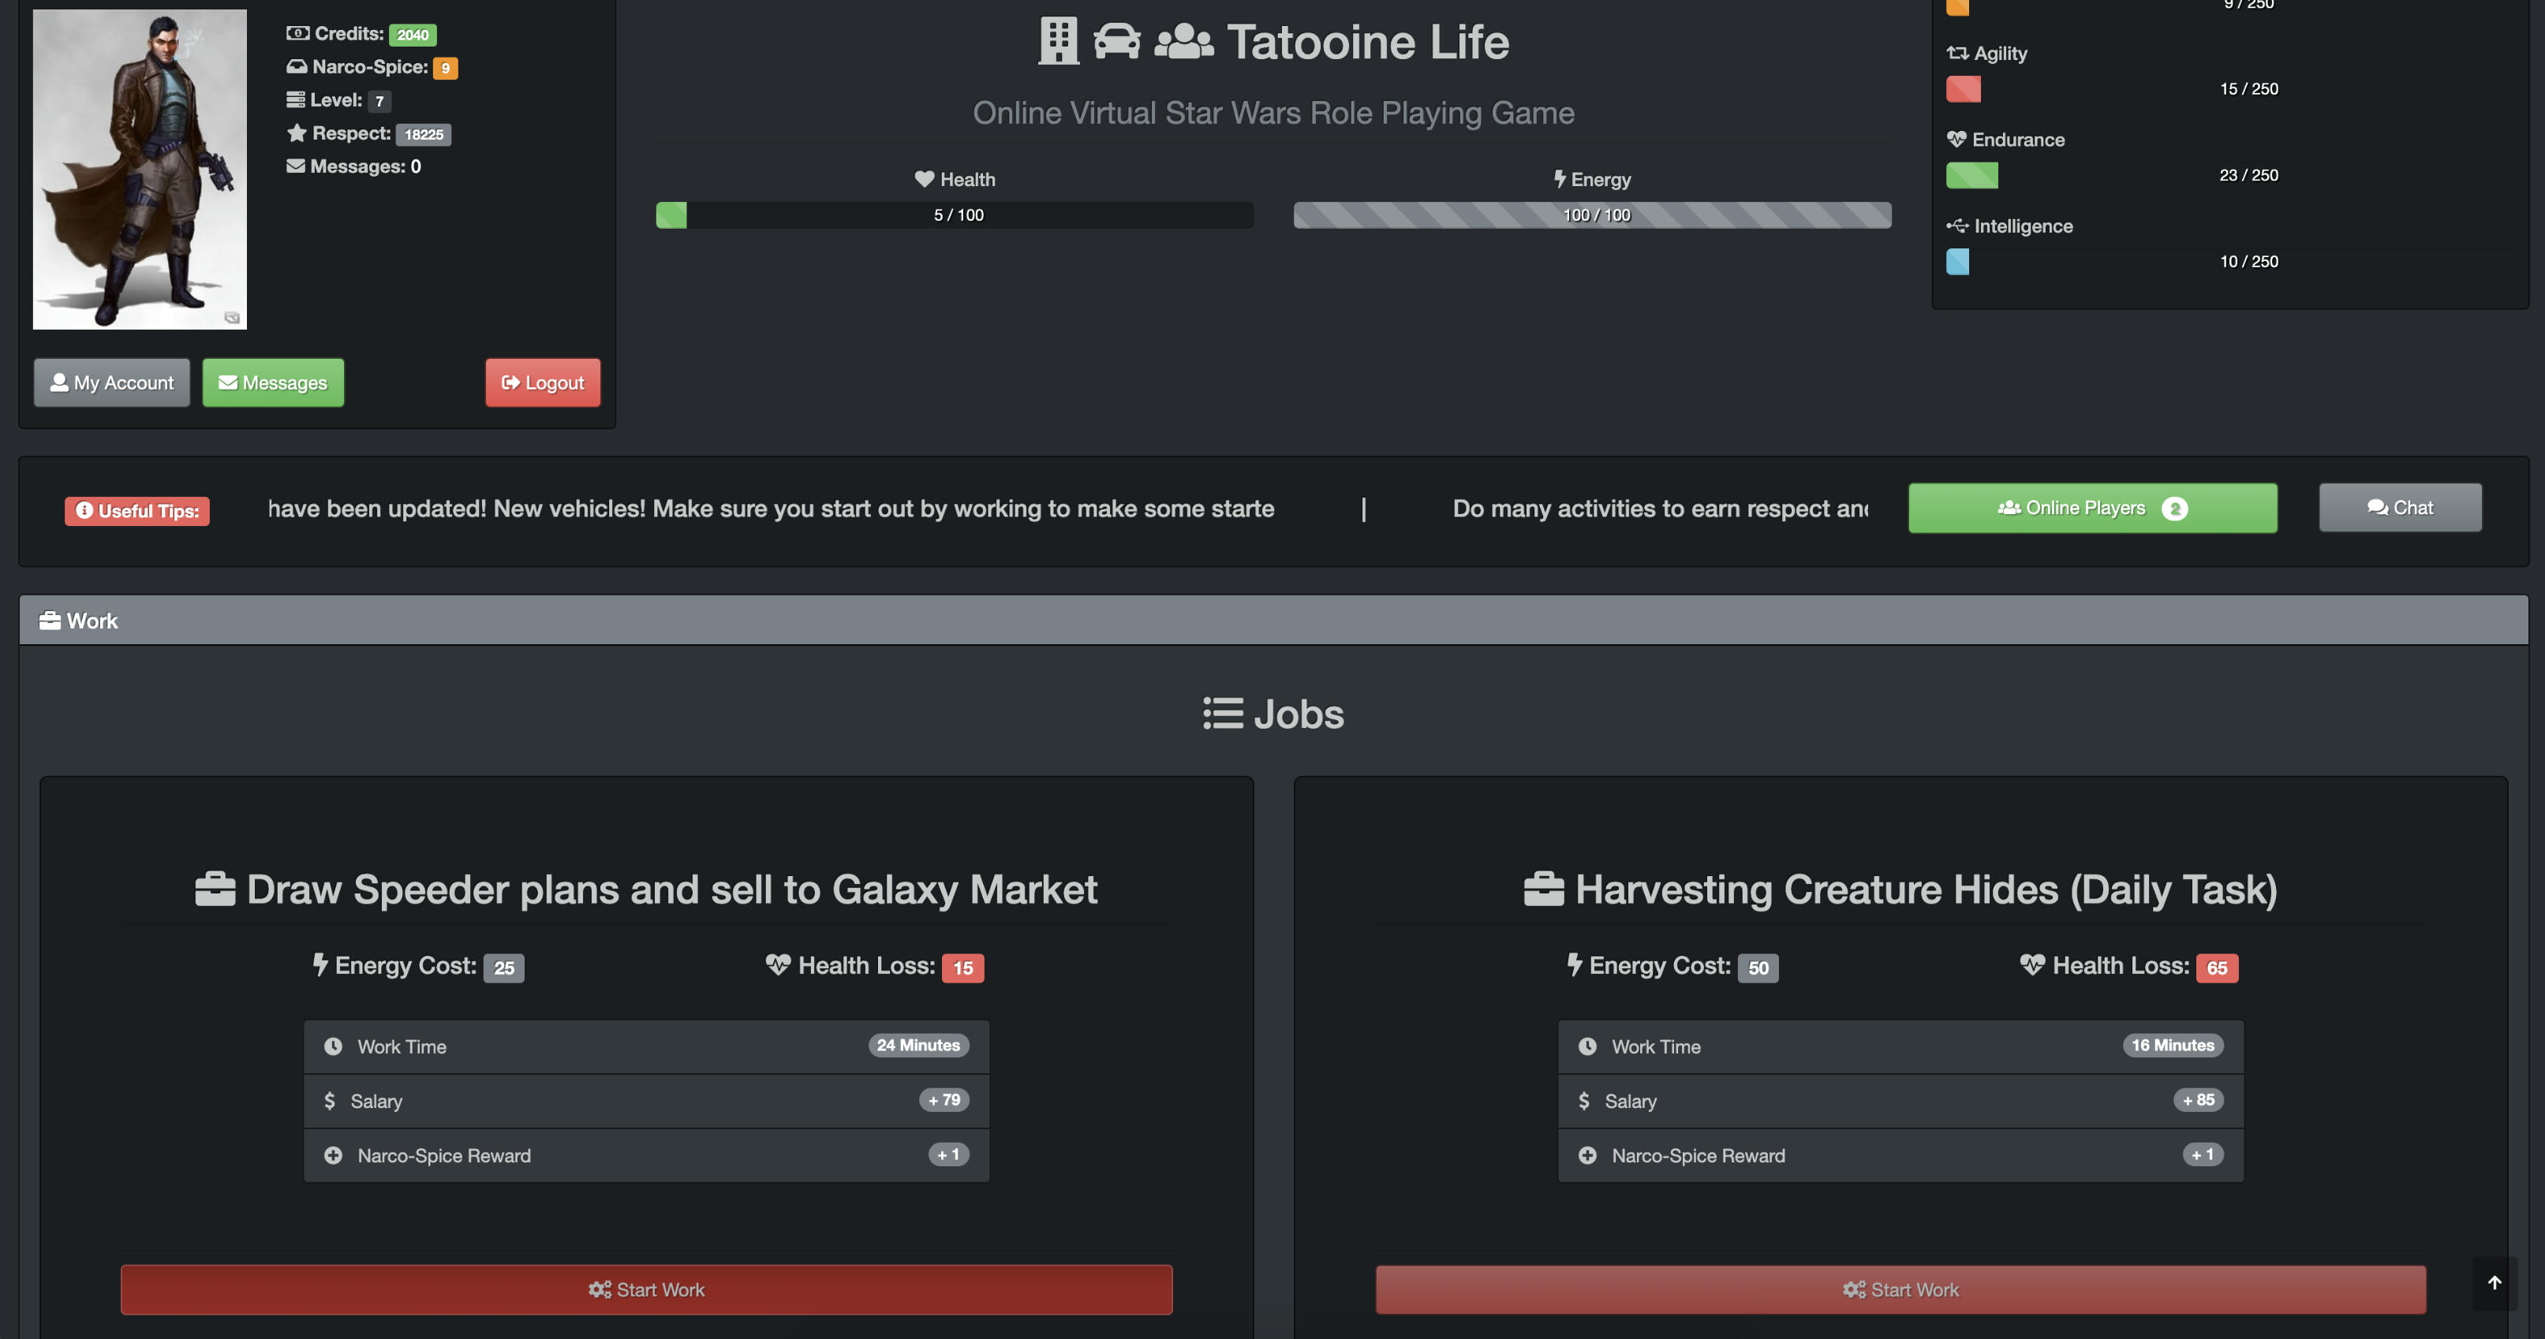Click Work Time clock icon in Speeder job
Viewport: 2545px width, 1339px height.
pos(333,1046)
